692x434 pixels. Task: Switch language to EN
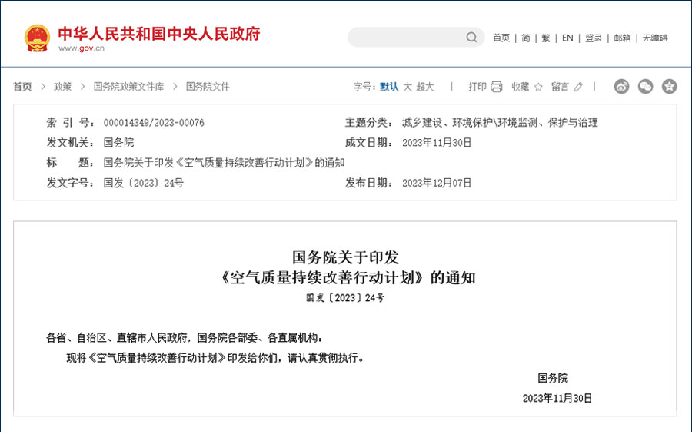[x=567, y=38]
